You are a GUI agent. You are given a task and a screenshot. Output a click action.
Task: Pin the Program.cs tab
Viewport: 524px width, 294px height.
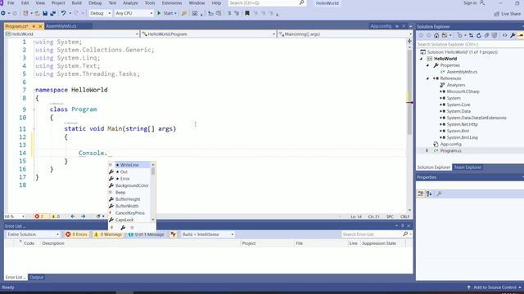coord(34,26)
